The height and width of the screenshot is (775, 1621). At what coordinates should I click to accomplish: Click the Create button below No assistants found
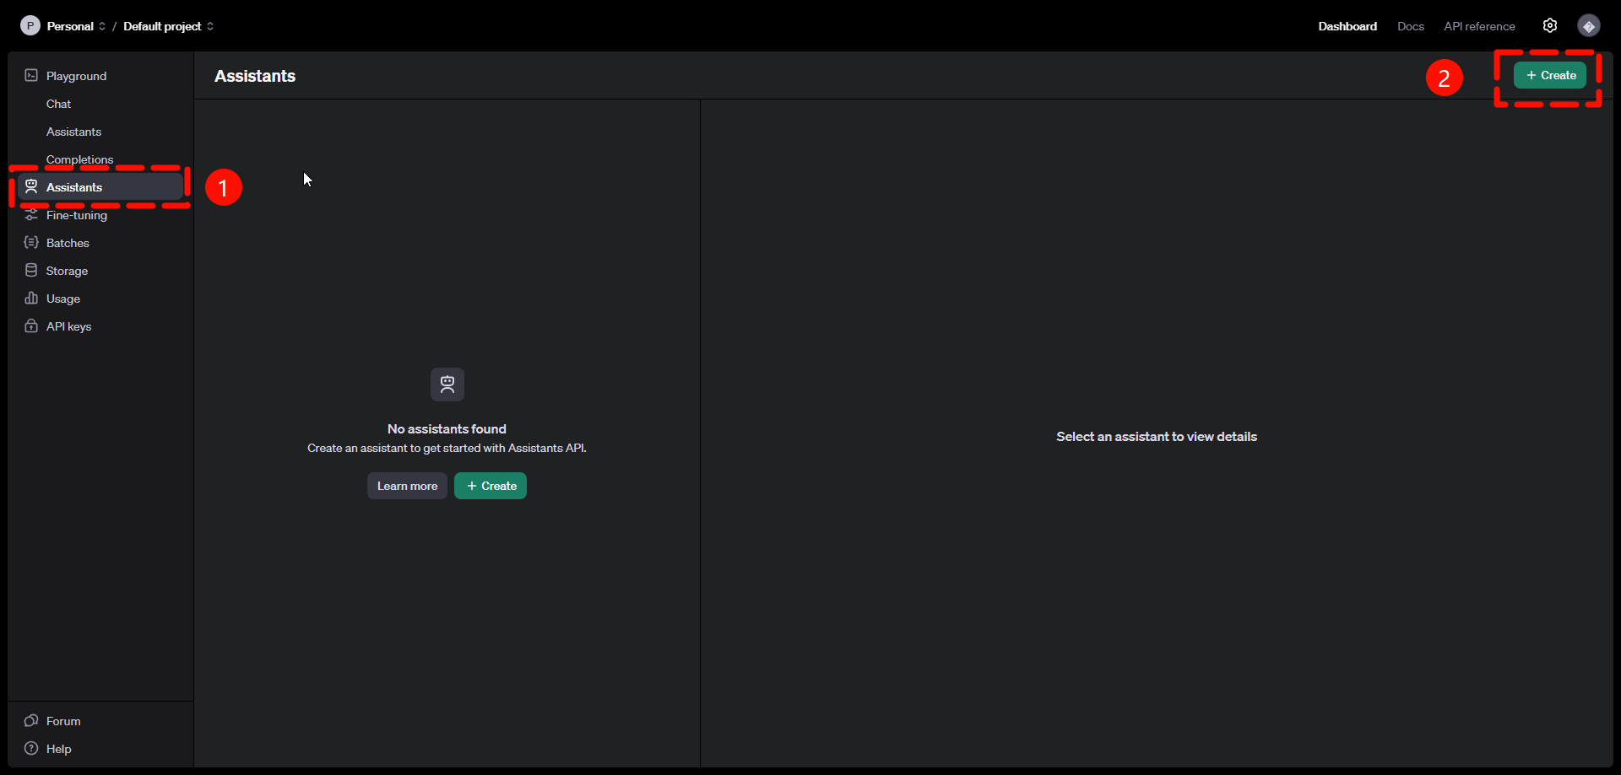pyautogui.click(x=490, y=486)
